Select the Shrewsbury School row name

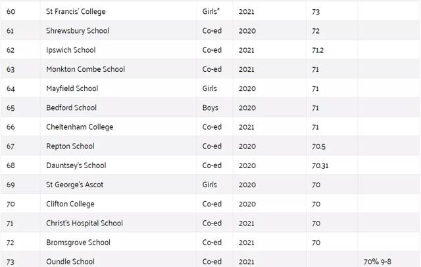coord(78,31)
